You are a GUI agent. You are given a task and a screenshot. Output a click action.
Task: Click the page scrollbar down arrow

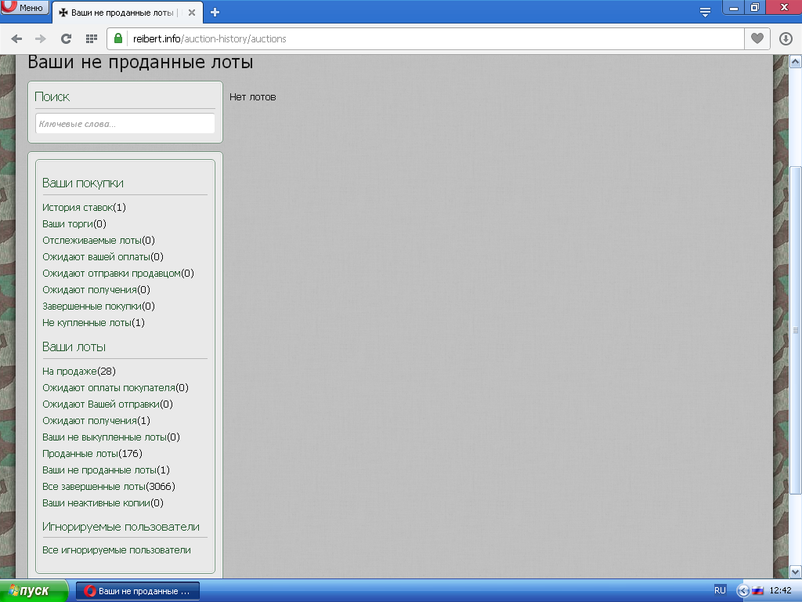tap(796, 571)
